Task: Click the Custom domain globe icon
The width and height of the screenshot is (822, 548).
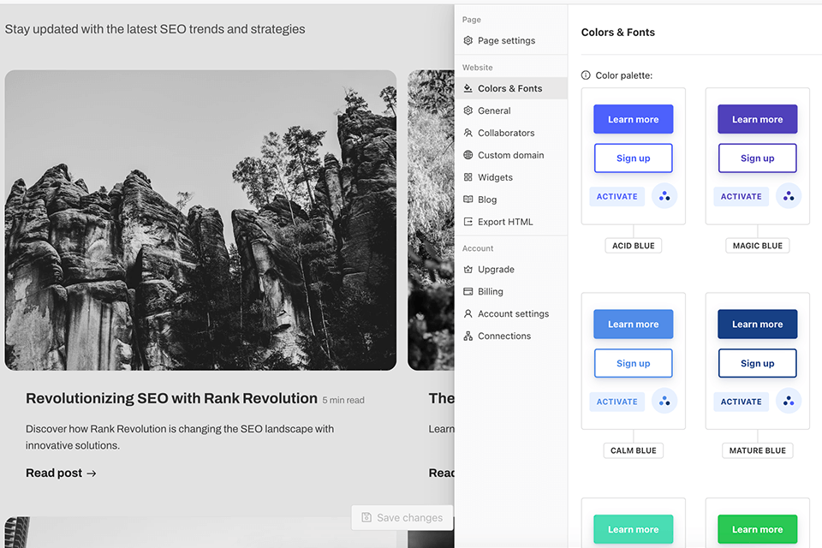Action: pos(468,155)
